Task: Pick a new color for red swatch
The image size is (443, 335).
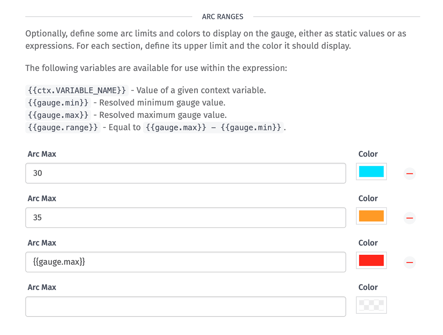Action: [x=371, y=261]
